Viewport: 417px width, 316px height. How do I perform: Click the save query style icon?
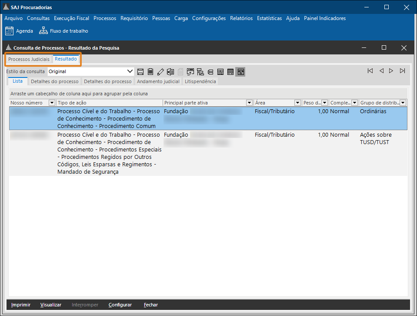click(x=140, y=71)
